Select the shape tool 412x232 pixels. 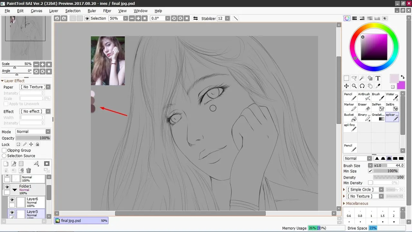tap(370, 78)
